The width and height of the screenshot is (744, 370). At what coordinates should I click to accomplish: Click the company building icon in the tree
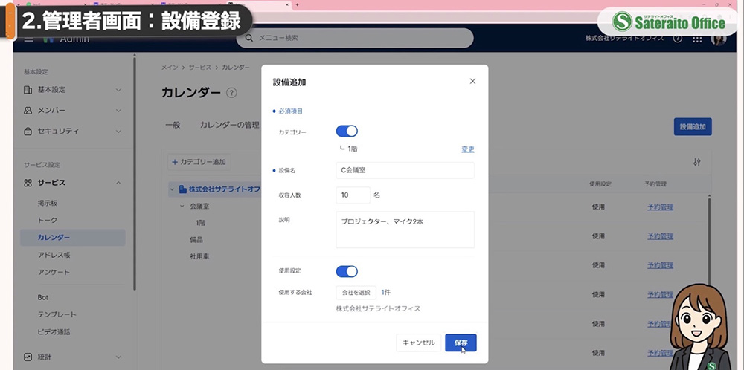pyautogui.click(x=183, y=189)
